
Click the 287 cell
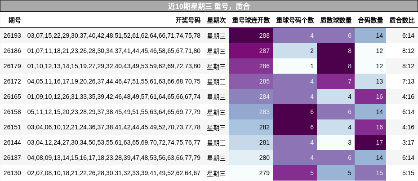coord(251,51)
